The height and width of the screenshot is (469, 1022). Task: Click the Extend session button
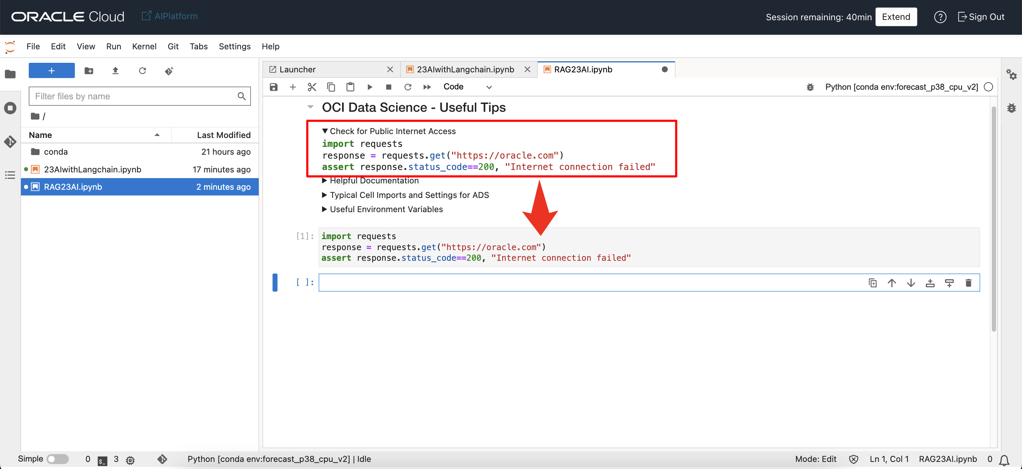click(x=895, y=17)
